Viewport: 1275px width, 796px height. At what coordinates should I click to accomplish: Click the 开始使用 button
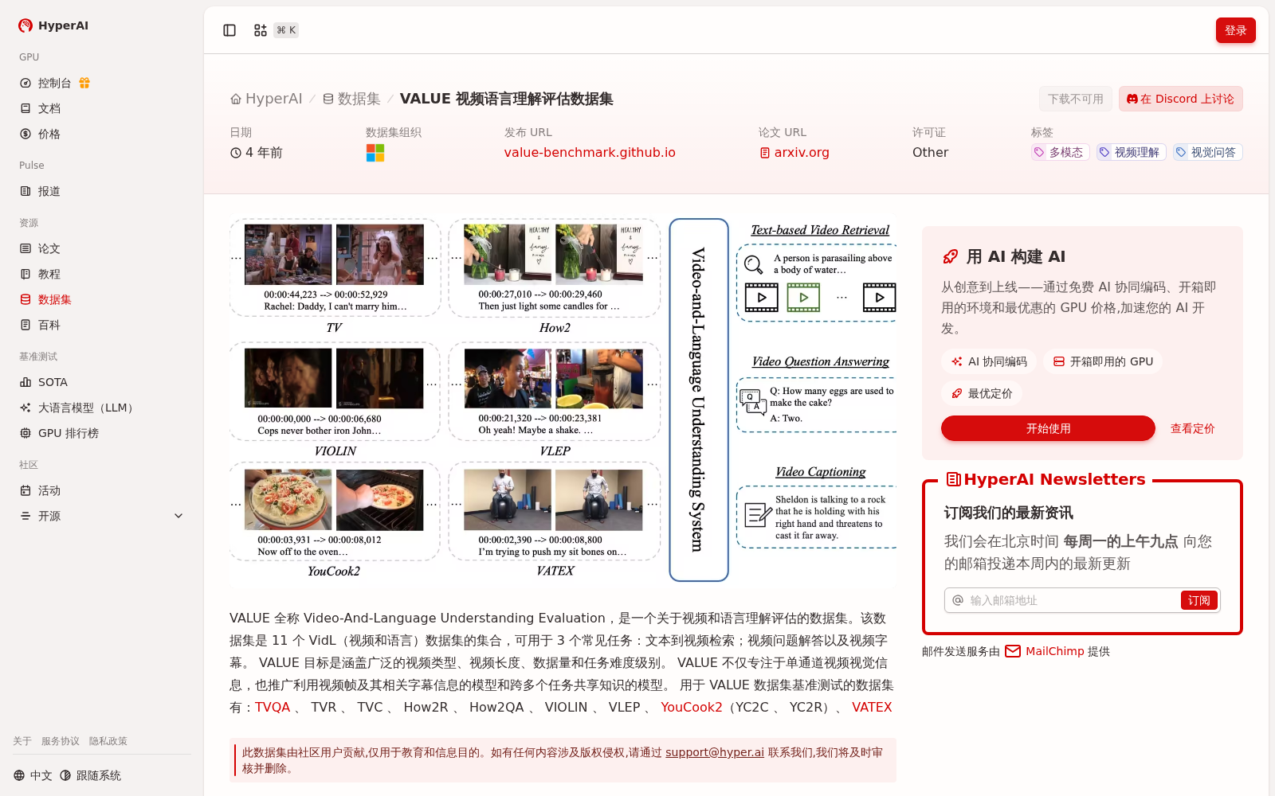coord(1048,428)
